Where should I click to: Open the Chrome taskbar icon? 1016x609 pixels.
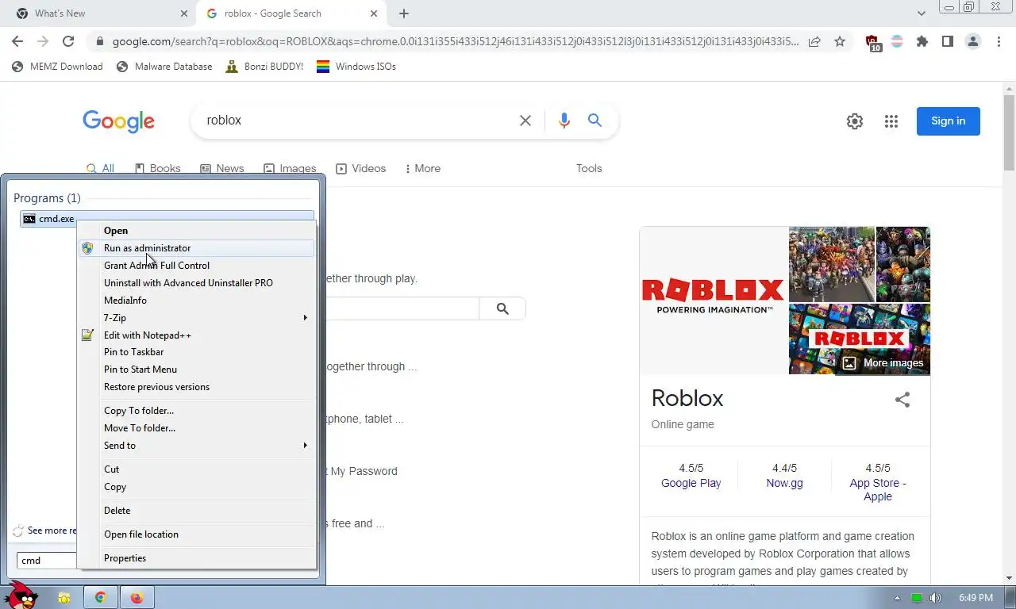pyautogui.click(x=101, y=598)
